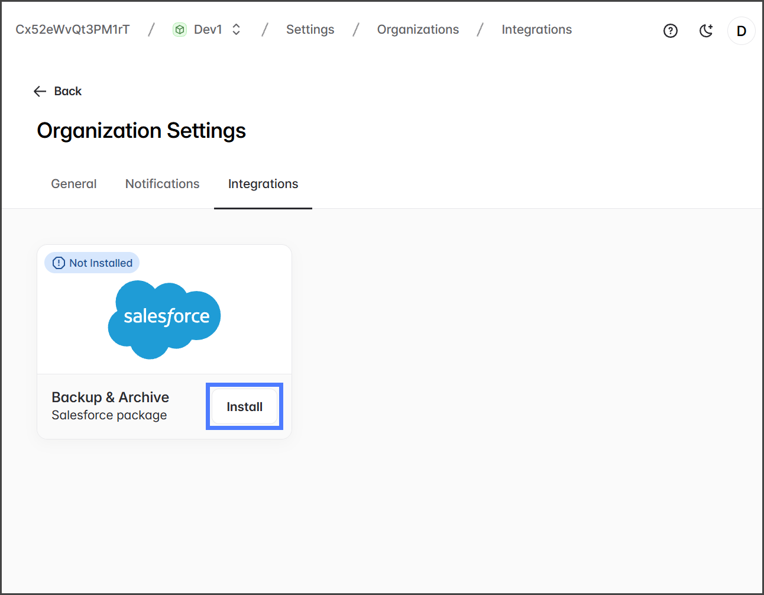Image resolution: width=764 pixels, height=595 pixels.
Task: Switch to the General tab
Action: (x=74, y=184)
